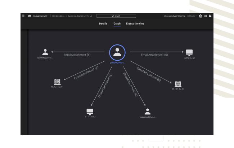Click the BTTF-0943 hostname label
The height and width of the screenshot is (148, 234).
click(x=90, y=117)
